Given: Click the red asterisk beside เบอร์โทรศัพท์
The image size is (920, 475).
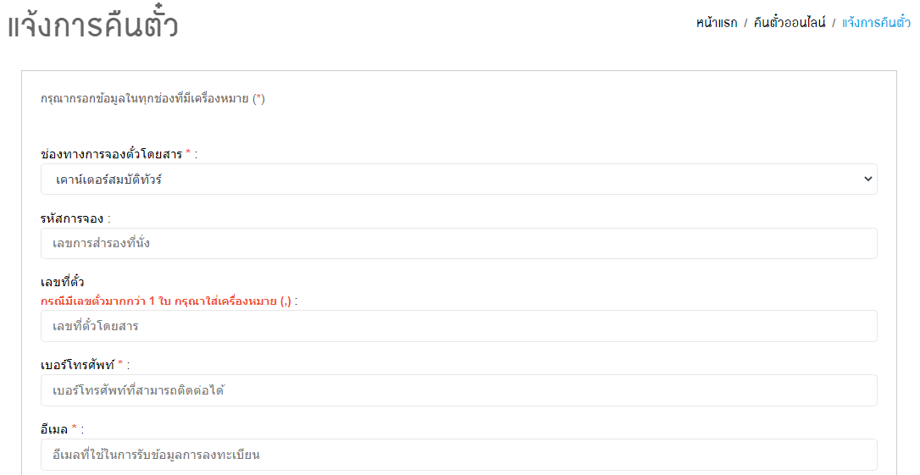Looking at the screenshot, I should 120,363.
